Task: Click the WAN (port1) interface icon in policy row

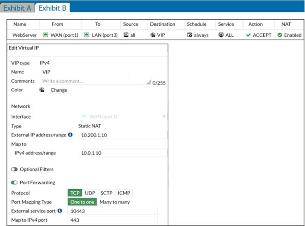Action: point(45,35)
